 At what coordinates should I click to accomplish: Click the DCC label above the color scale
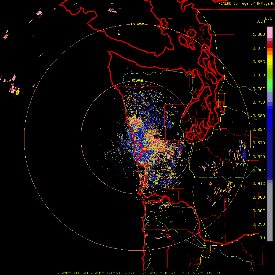269,18
